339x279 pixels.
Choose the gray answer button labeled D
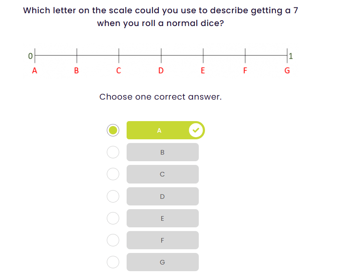click(162, 196)
